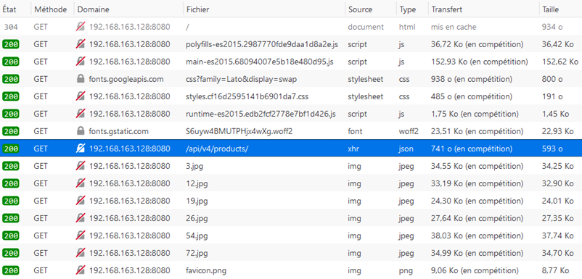Click the 200 status badge for polyfills-es2015 request
This screenshot has width=582, height=279.
click(11, 44)
